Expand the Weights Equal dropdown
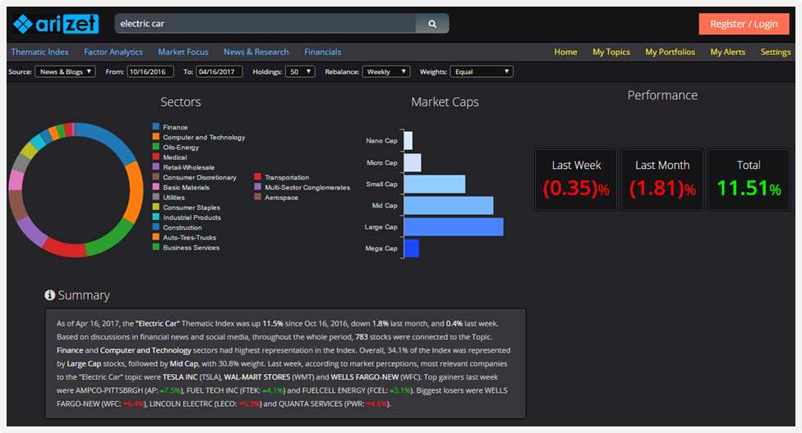 (482, 71)
